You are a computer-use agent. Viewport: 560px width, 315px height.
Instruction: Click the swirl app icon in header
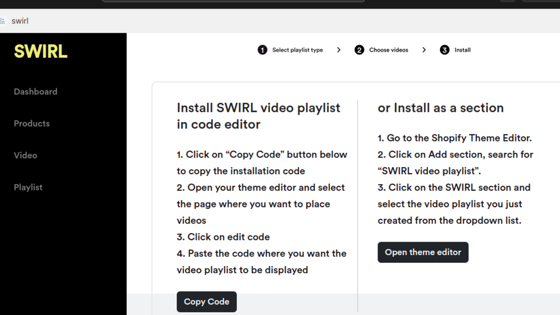pyautogui.click(x=2, y=21)
